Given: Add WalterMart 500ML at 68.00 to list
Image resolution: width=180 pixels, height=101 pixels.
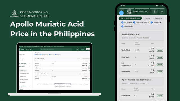Looking at the screenshot, I should 160,50.
